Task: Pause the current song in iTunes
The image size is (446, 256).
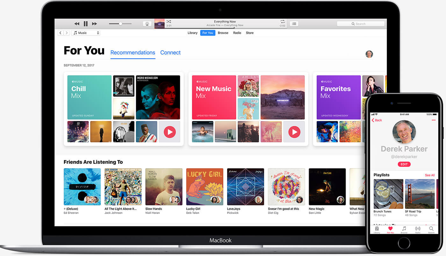Action: (85, 24)
